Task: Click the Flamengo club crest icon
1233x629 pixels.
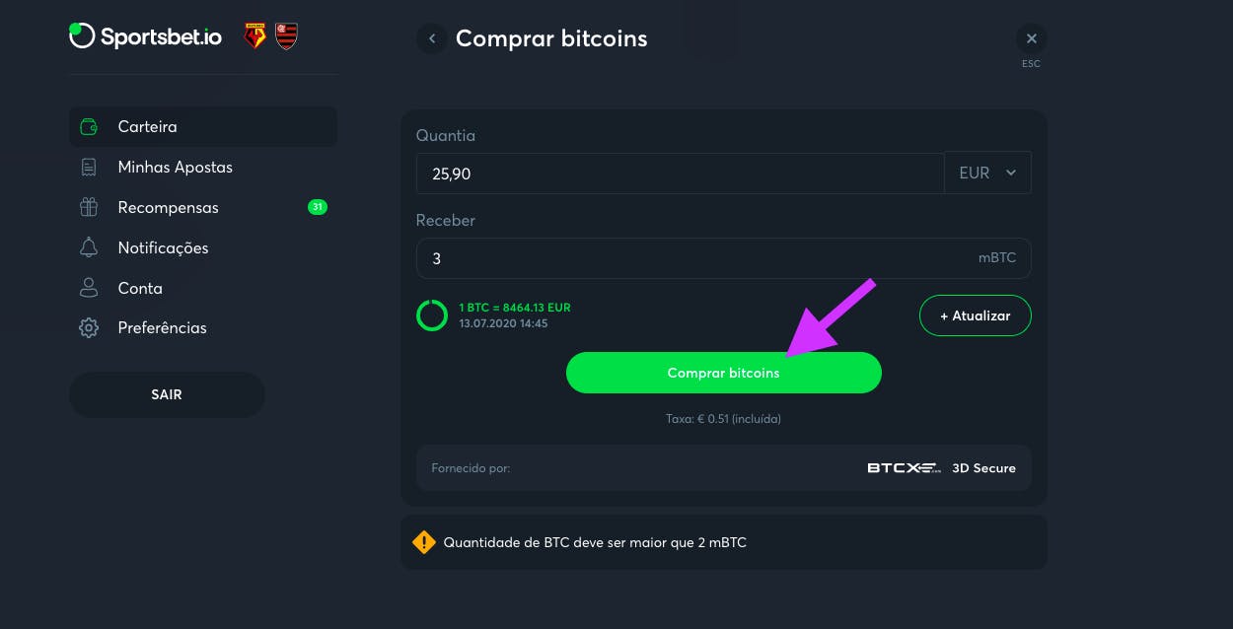Action: point(286,37)
